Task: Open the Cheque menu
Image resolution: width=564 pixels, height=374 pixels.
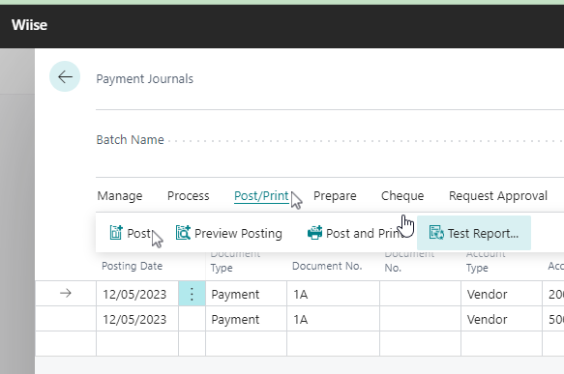Action: (x=402, y=196)
